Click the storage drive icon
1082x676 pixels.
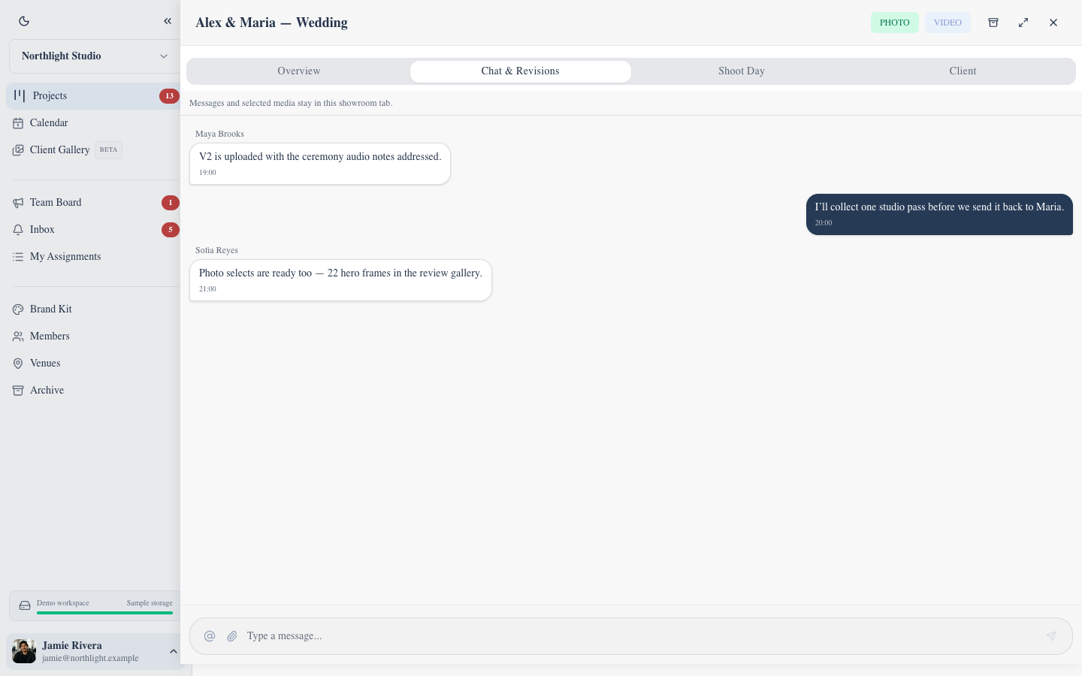(25, 605)
